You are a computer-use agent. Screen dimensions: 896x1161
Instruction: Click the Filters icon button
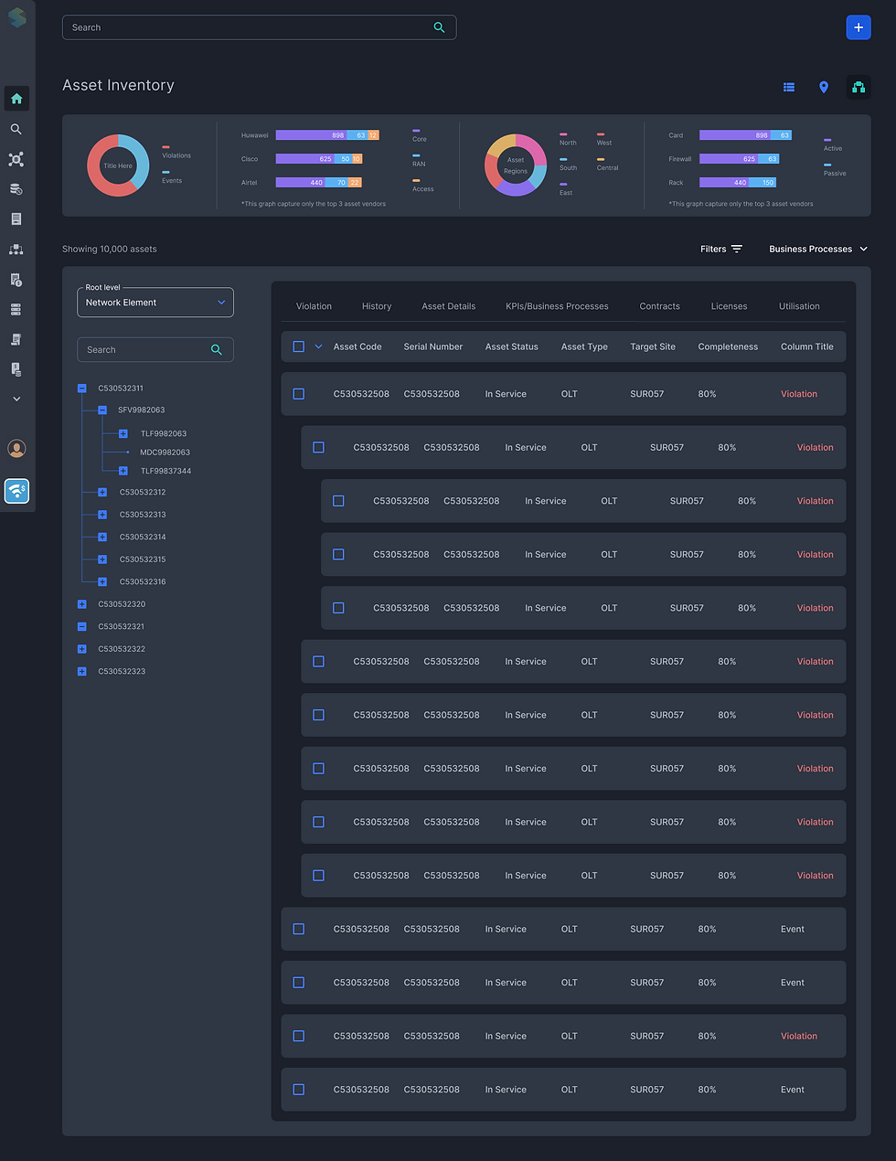click(737, 249)
